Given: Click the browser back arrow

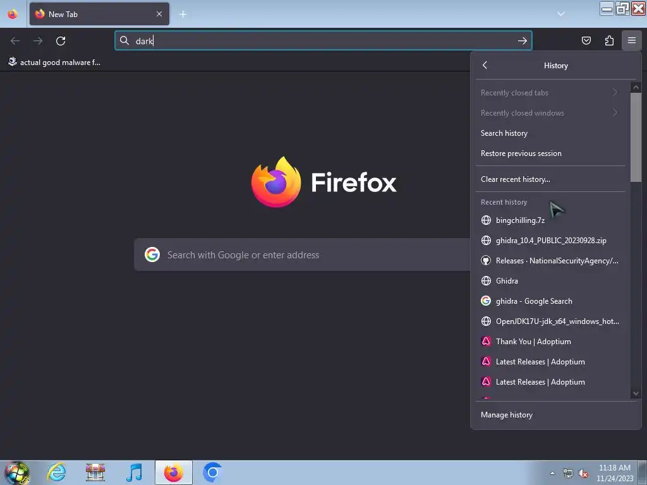Looking at the screenshot, I should point(15,41).
